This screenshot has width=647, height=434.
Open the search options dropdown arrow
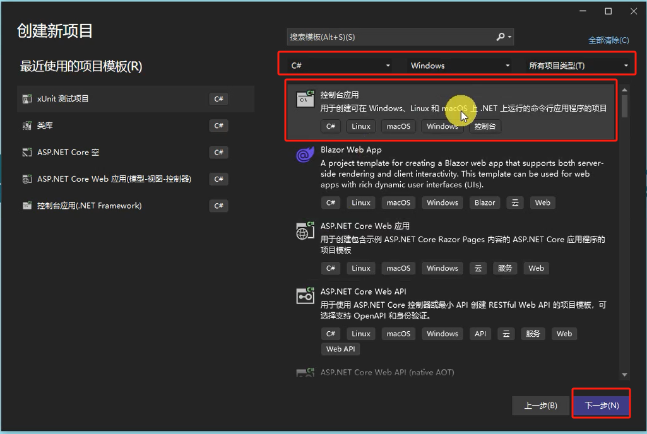[x=510, y=37]
